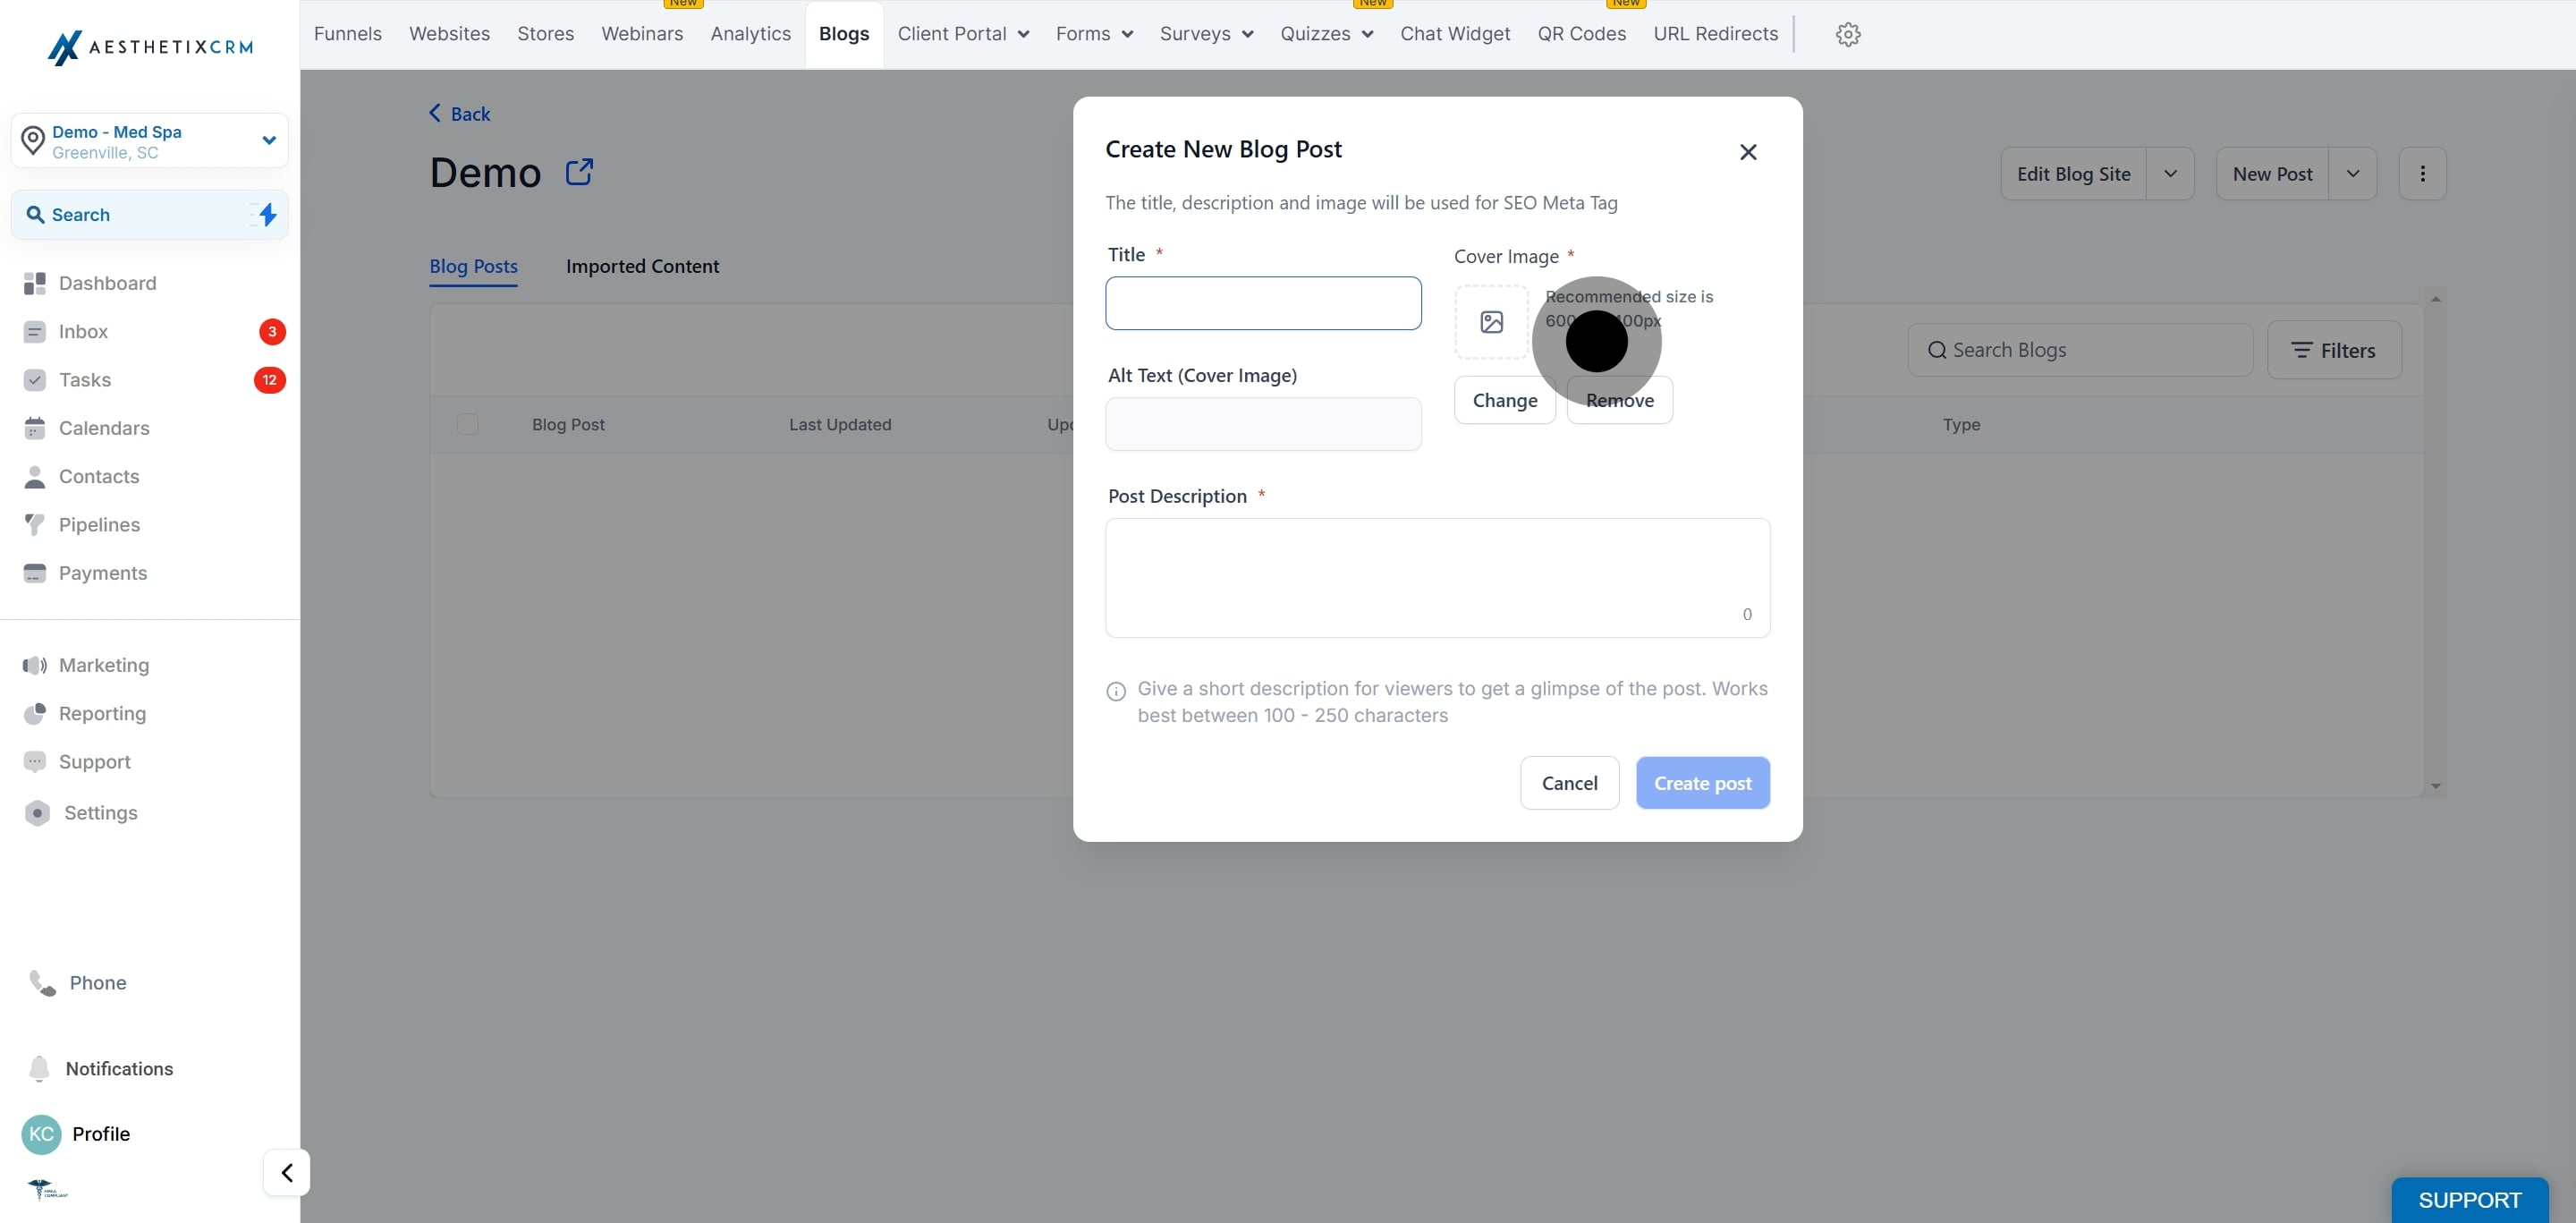The width and height of the screenshot is (2576, 1223).
Task: Close the Create New Blog Post dialog
Action: tap(1747, 152)
